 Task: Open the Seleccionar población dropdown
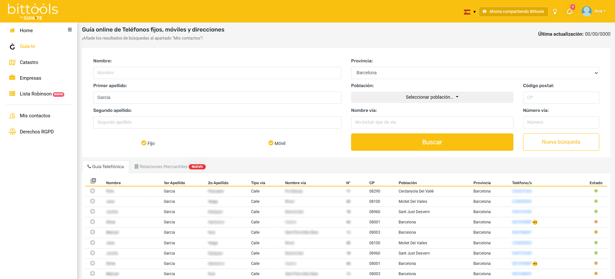[432, 97]
